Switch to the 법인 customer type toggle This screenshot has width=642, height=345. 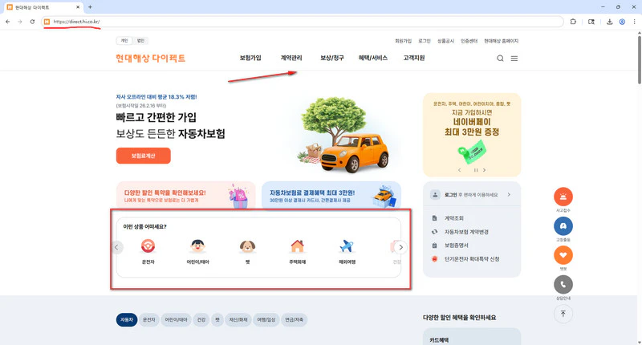point(140,40)
